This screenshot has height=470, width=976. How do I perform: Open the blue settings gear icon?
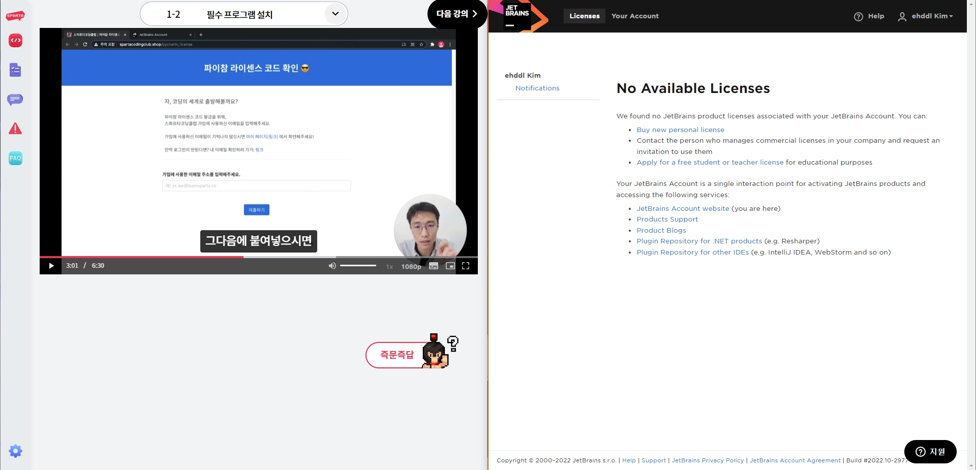[x=15, y=451]
